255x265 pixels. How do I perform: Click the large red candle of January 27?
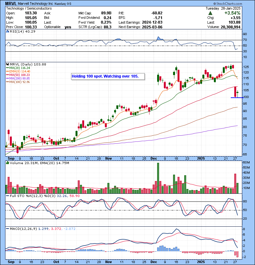(235, 92)
